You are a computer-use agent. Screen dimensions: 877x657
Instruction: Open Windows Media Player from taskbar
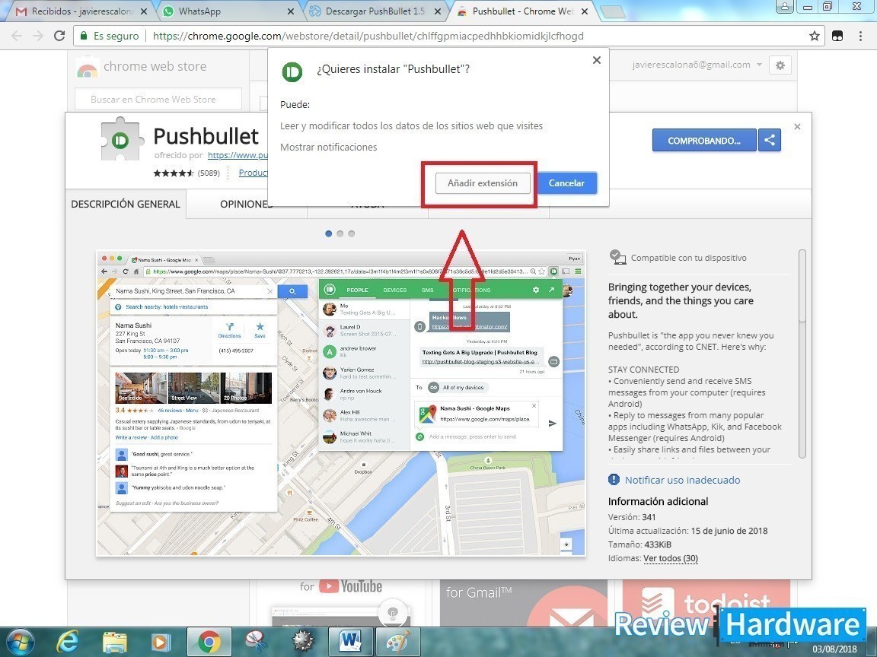[x=161, y=643]
